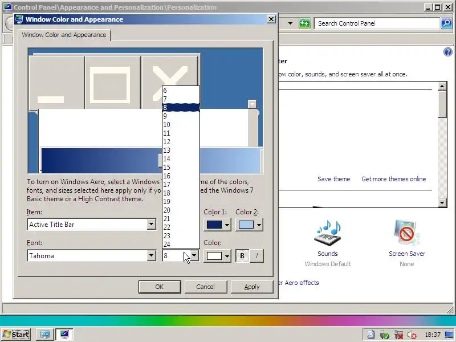Click the preview scrollbar arrow sample

(252, 104)
